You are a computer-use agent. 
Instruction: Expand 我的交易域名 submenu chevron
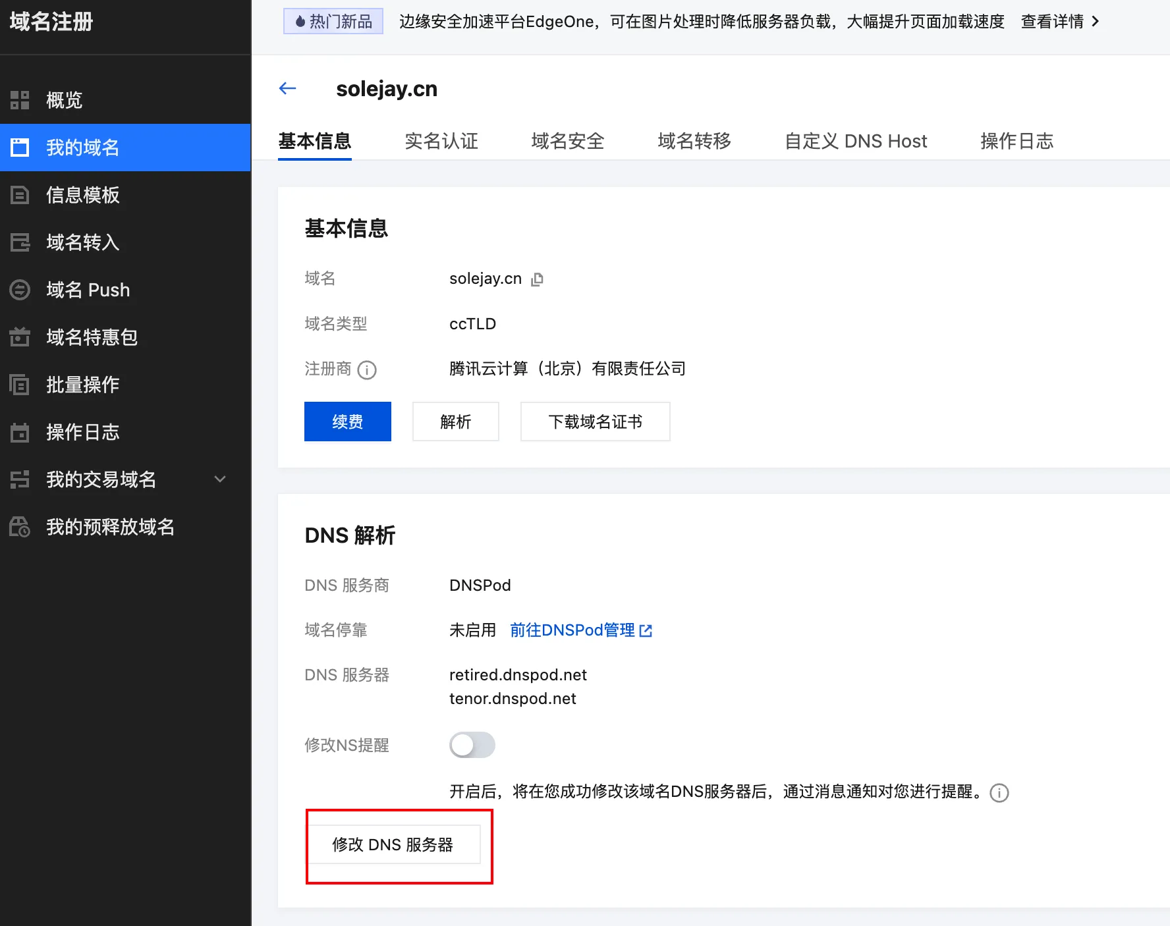coord(220,479)
